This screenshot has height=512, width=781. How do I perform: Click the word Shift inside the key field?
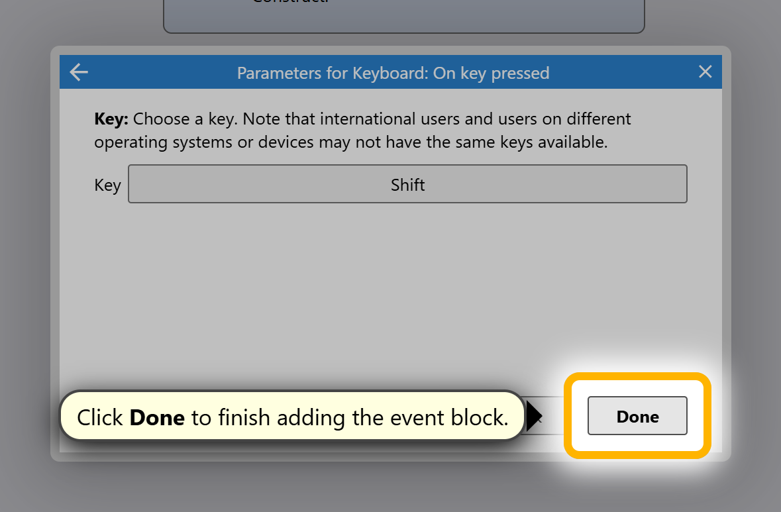[407, 185]
